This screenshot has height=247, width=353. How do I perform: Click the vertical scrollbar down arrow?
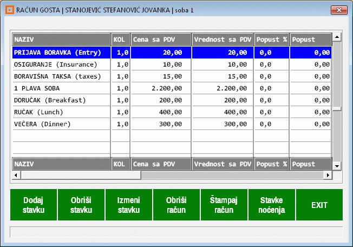pyautogui.click(x=337, y=166)
